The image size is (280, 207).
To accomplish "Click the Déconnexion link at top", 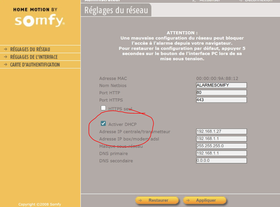I will click(x=258, y=1).
